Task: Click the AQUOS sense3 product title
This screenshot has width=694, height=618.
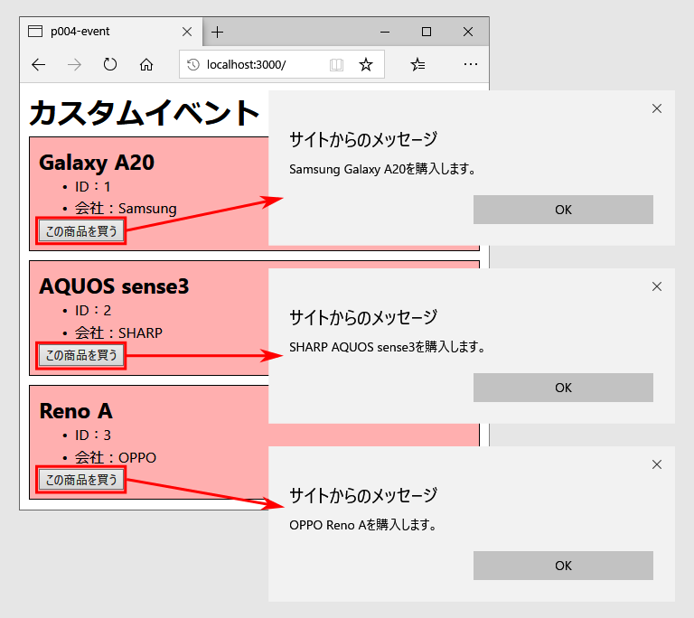Action: click(x=114, y=286)
